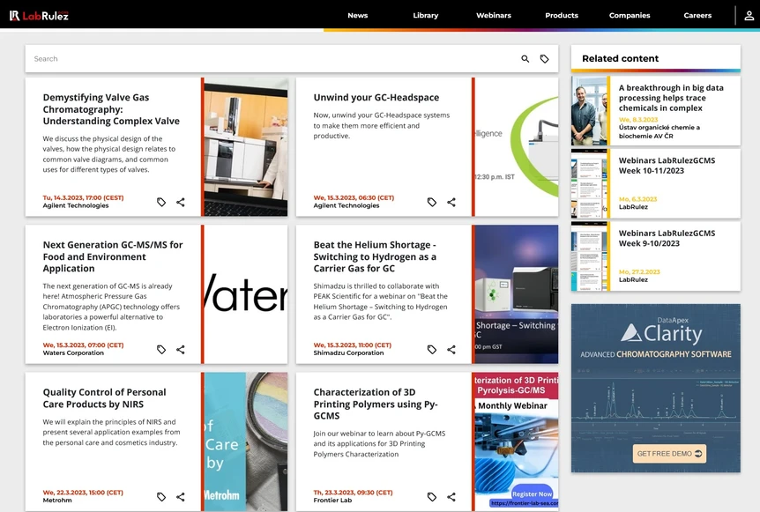Viewport: 760px width, 512px height.
Task: Click Agilent Technologies under GC-Headspace webinar
Action: 346,205
